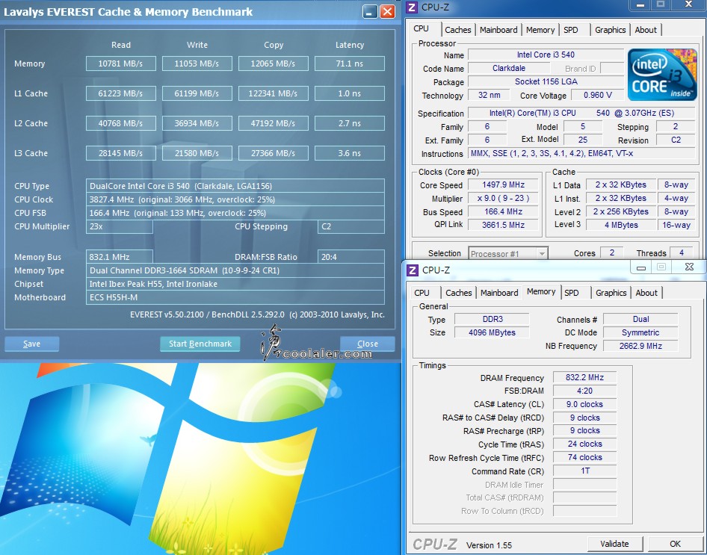Minimize the EVEREST Cache & Memory Benchmark window
The image size is (707, 555).
[370, 12]
